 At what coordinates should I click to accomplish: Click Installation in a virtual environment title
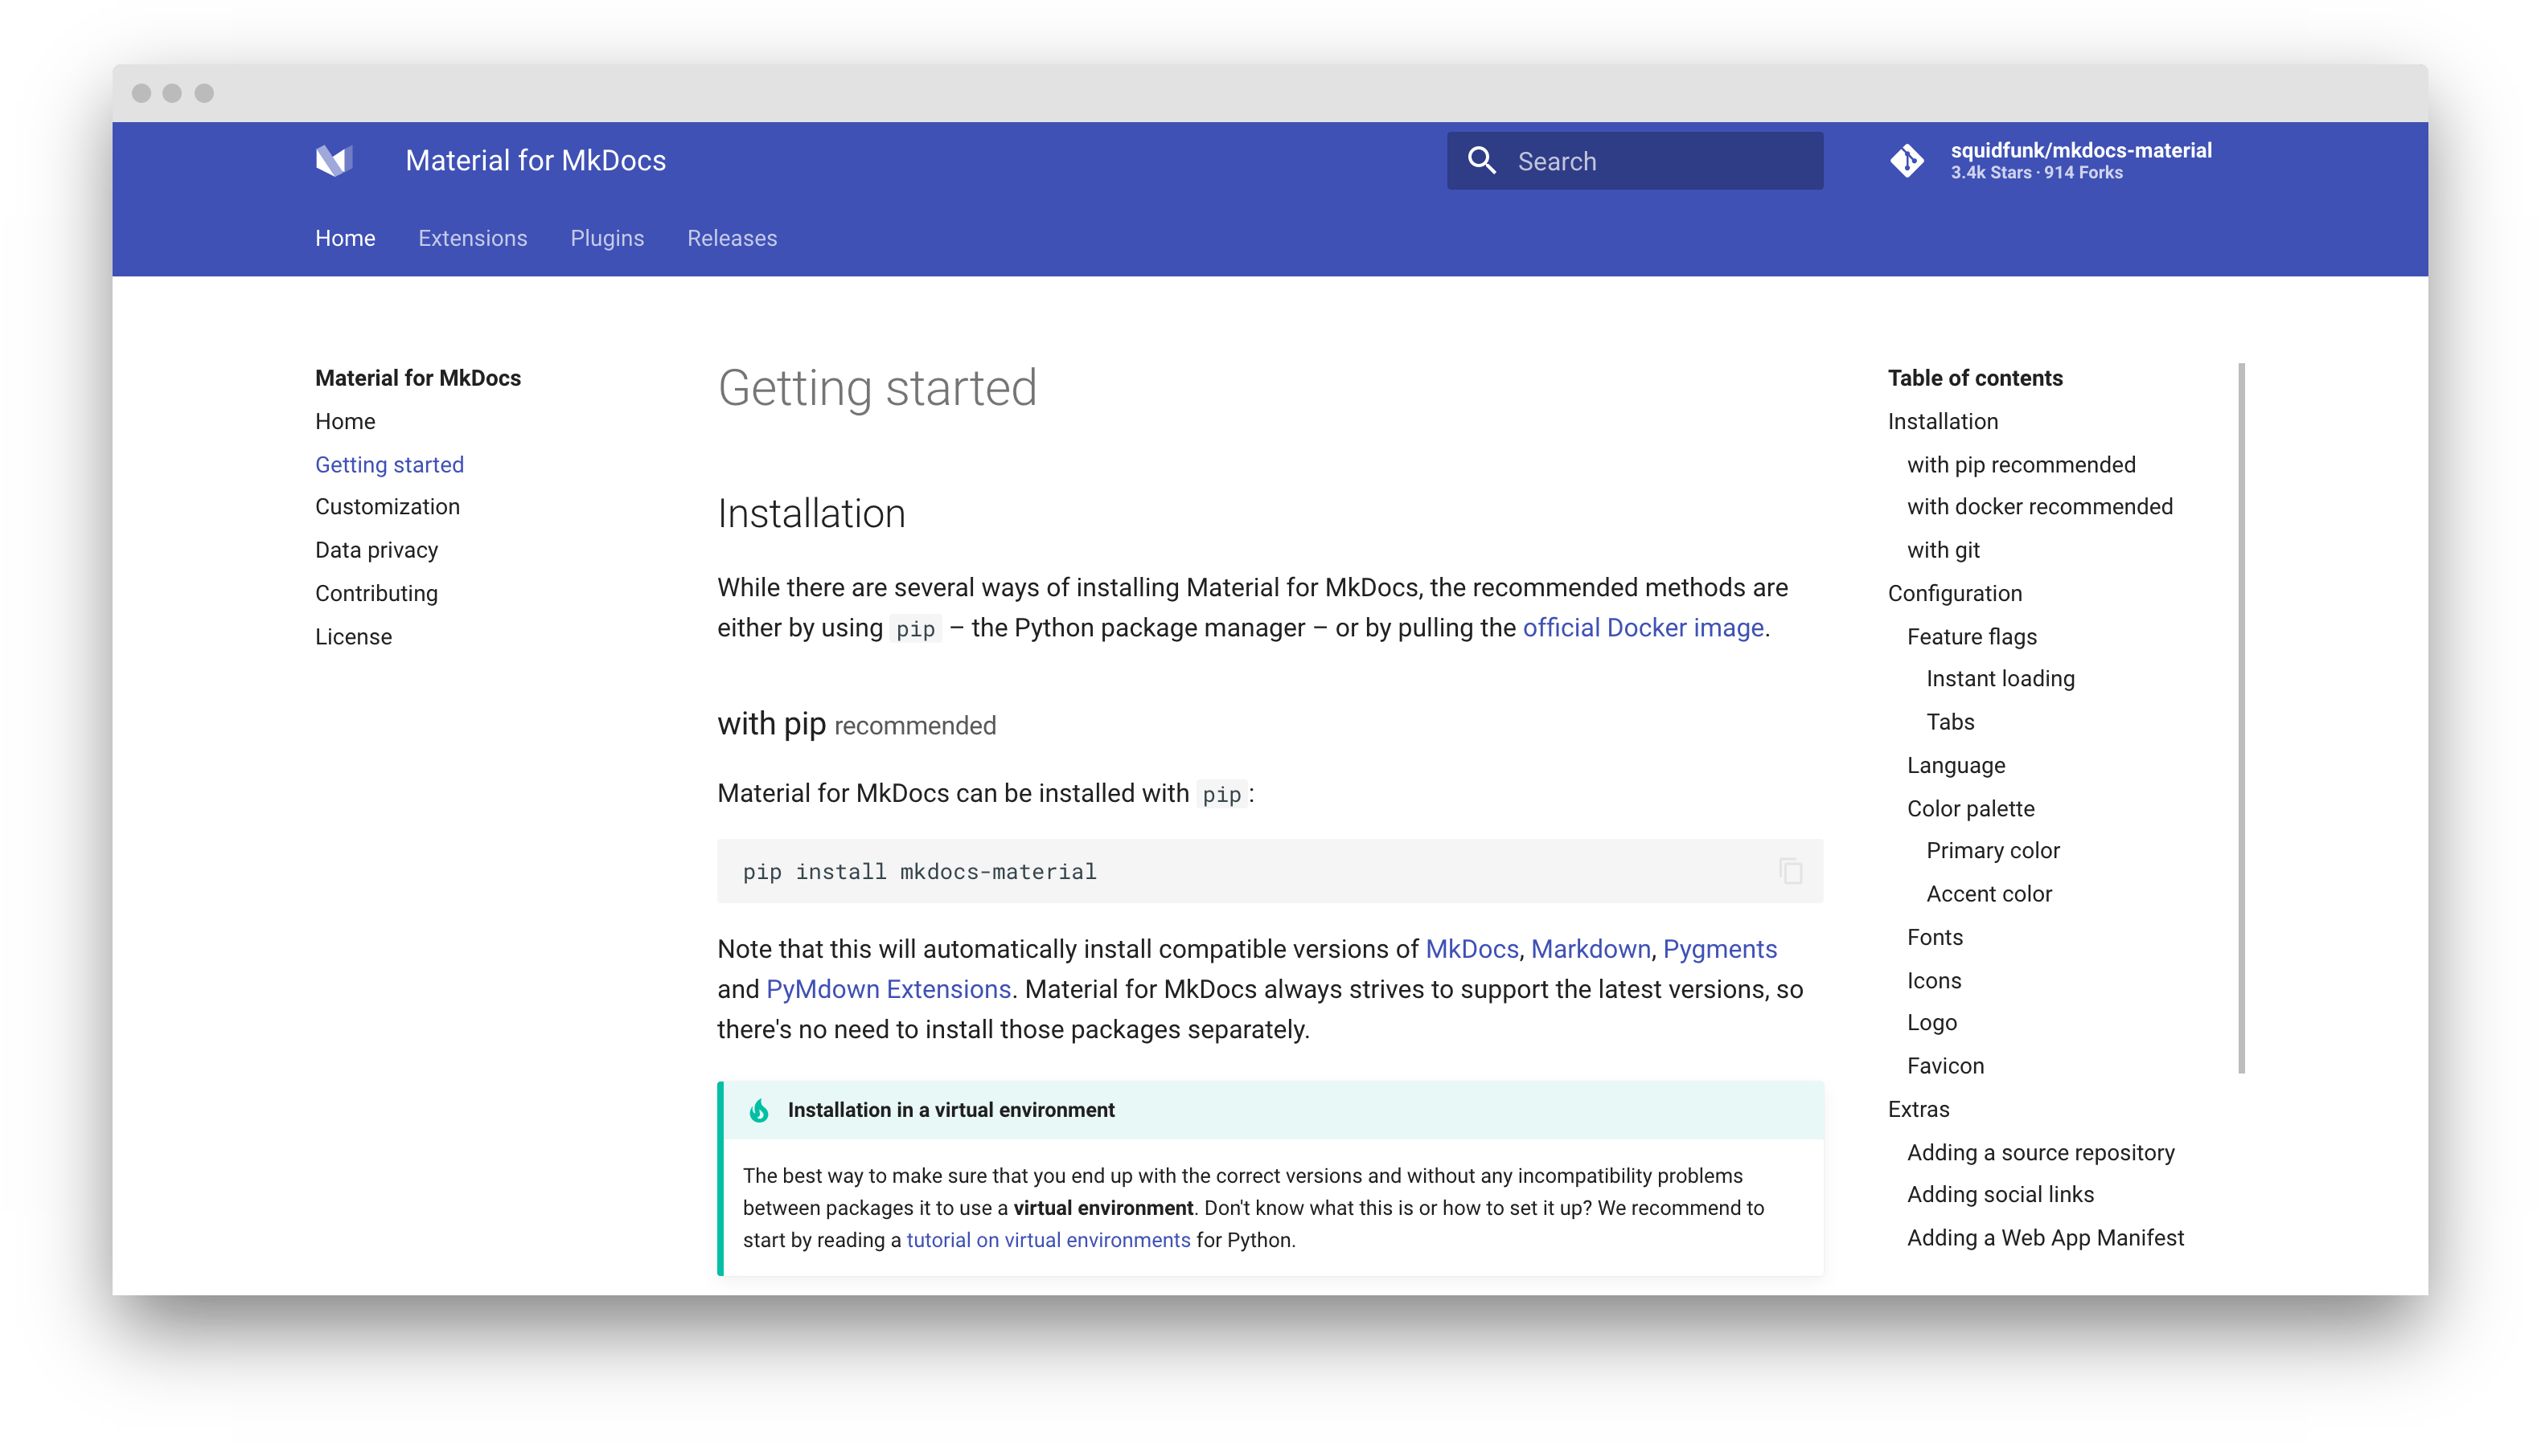[x=950, y=1110]
